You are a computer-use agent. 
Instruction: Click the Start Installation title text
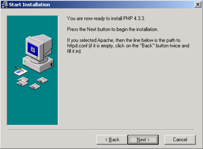[x=29, y=5]
